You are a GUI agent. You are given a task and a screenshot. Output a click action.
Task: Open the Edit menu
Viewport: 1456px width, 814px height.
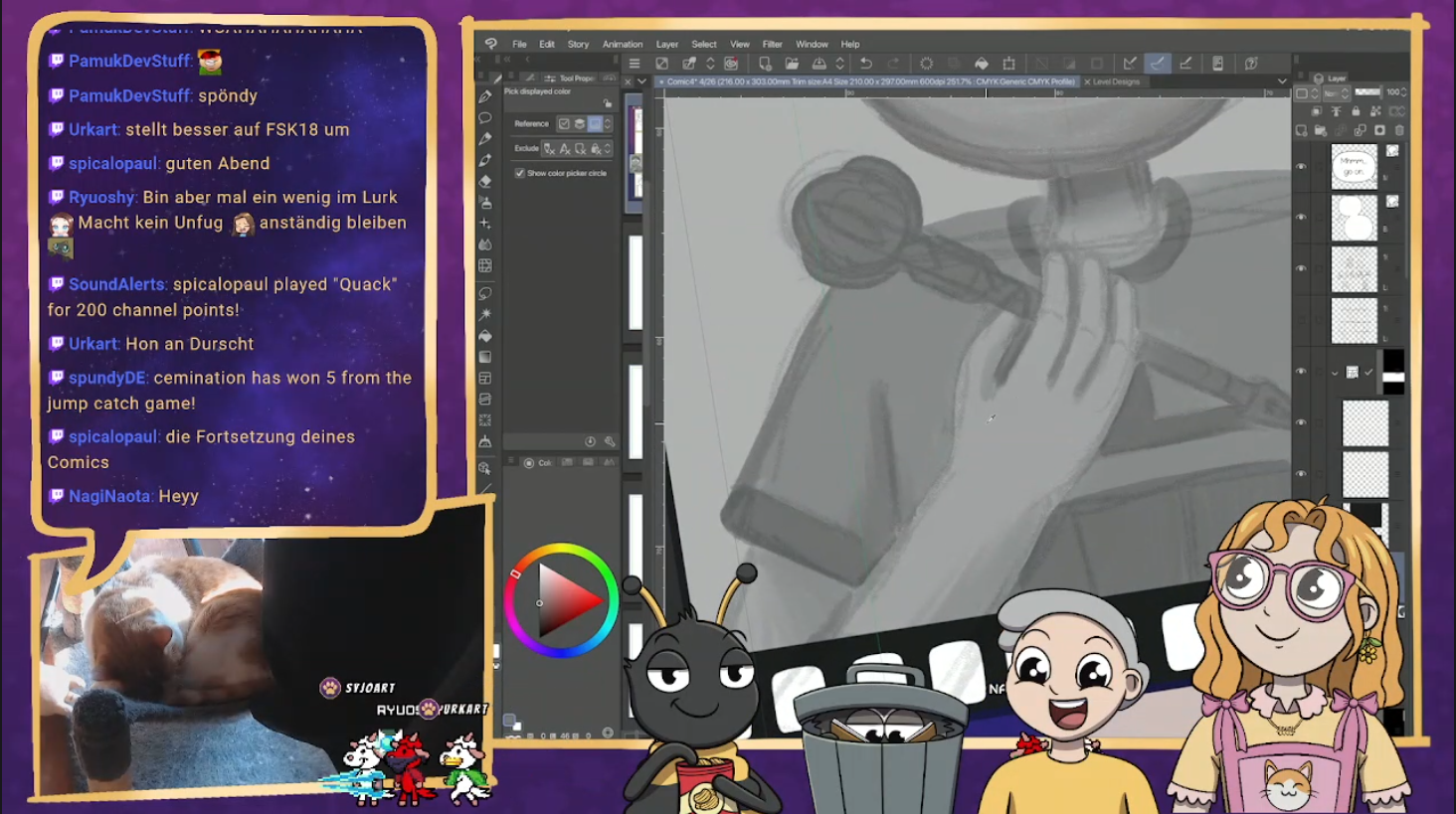tap(547, 44)
